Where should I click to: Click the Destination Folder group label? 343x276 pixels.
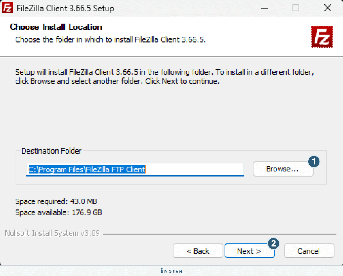(51, 151)
